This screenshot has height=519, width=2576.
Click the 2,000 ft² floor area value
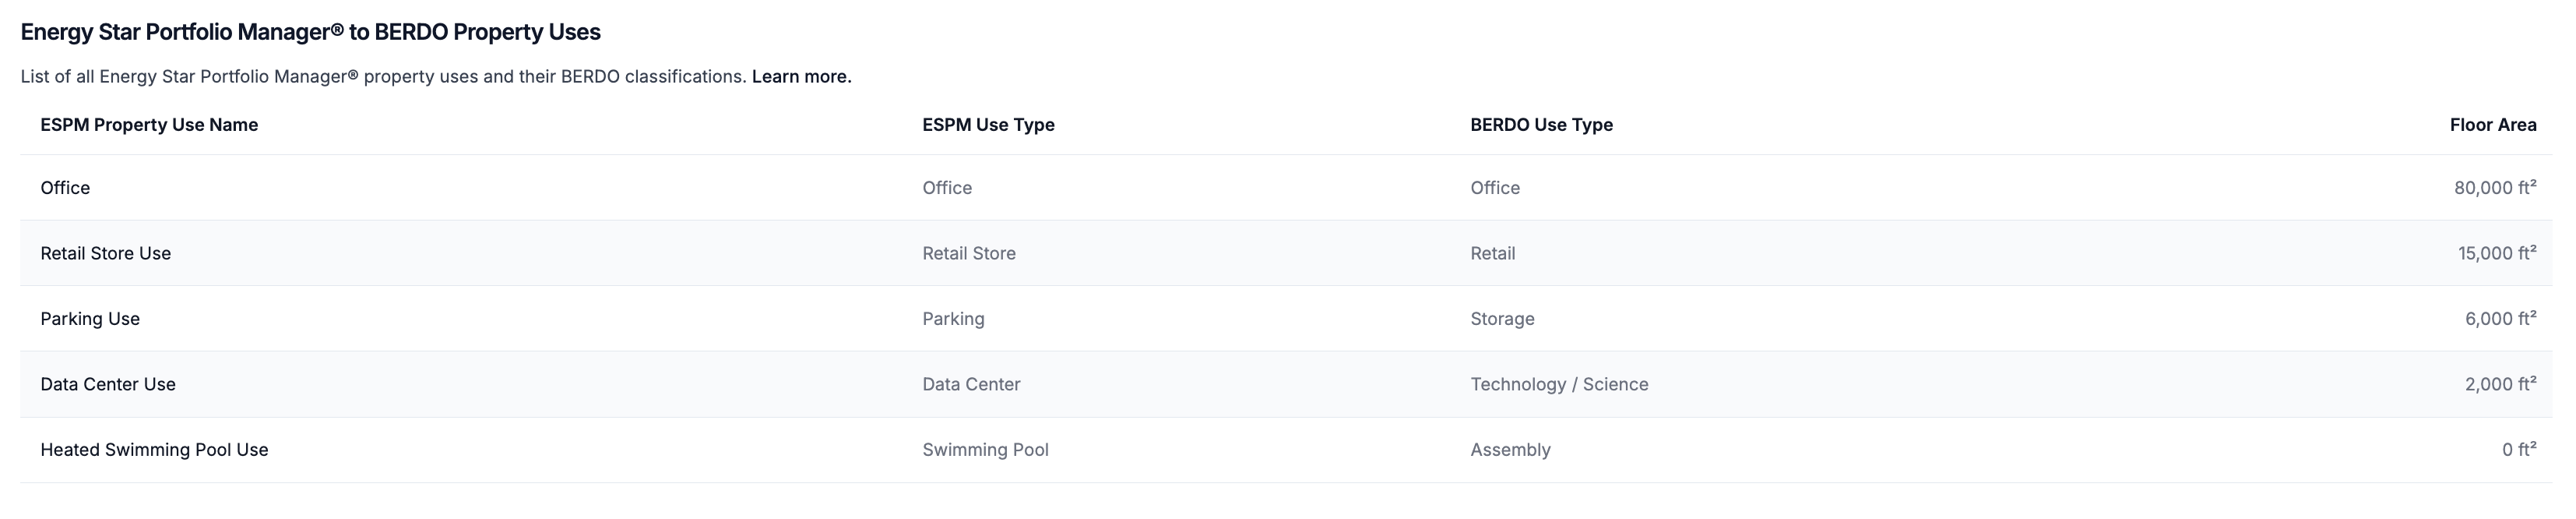2500,385
